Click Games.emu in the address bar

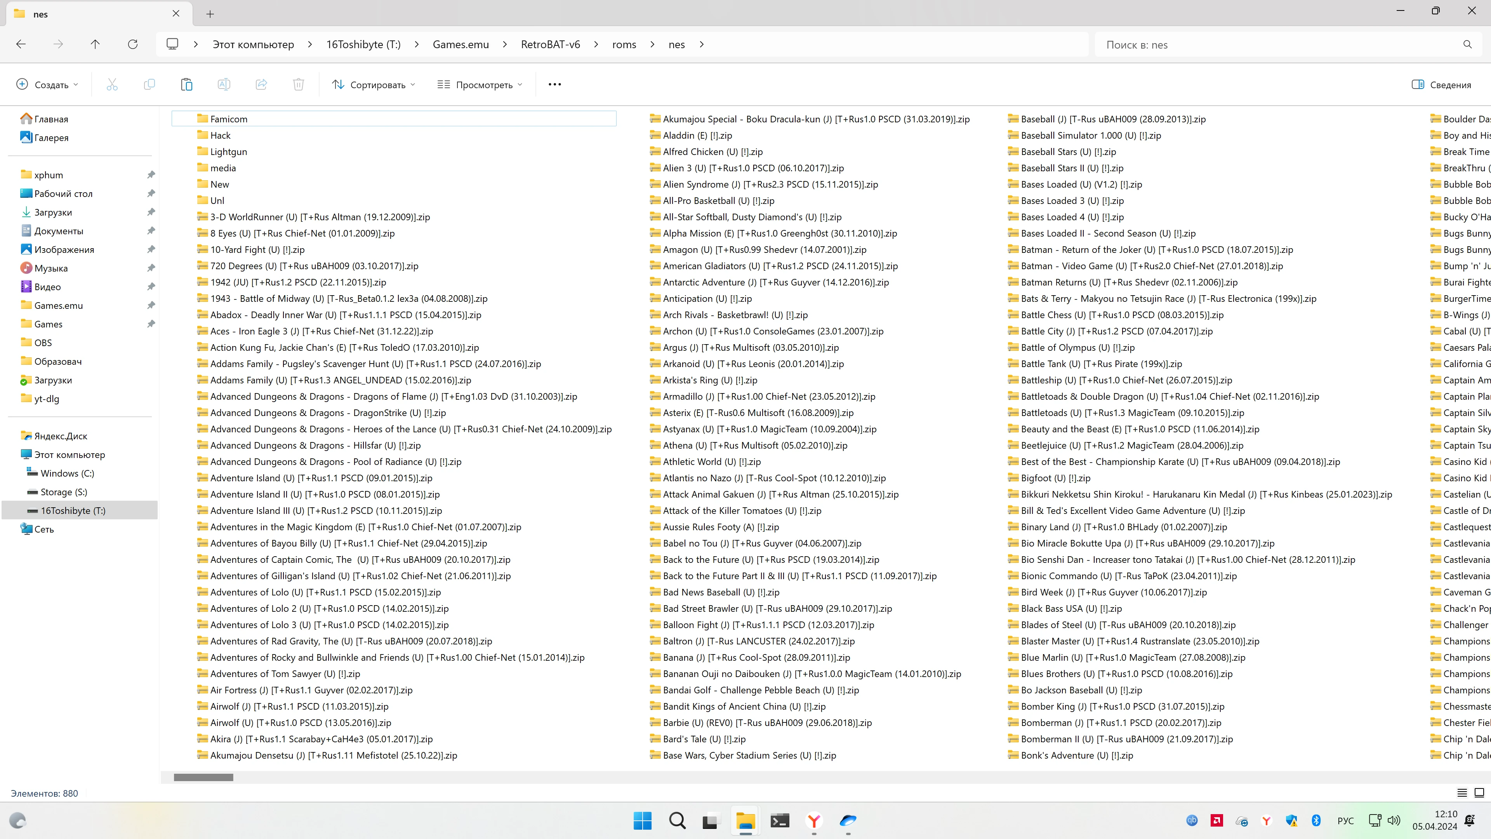coord(461,45)
